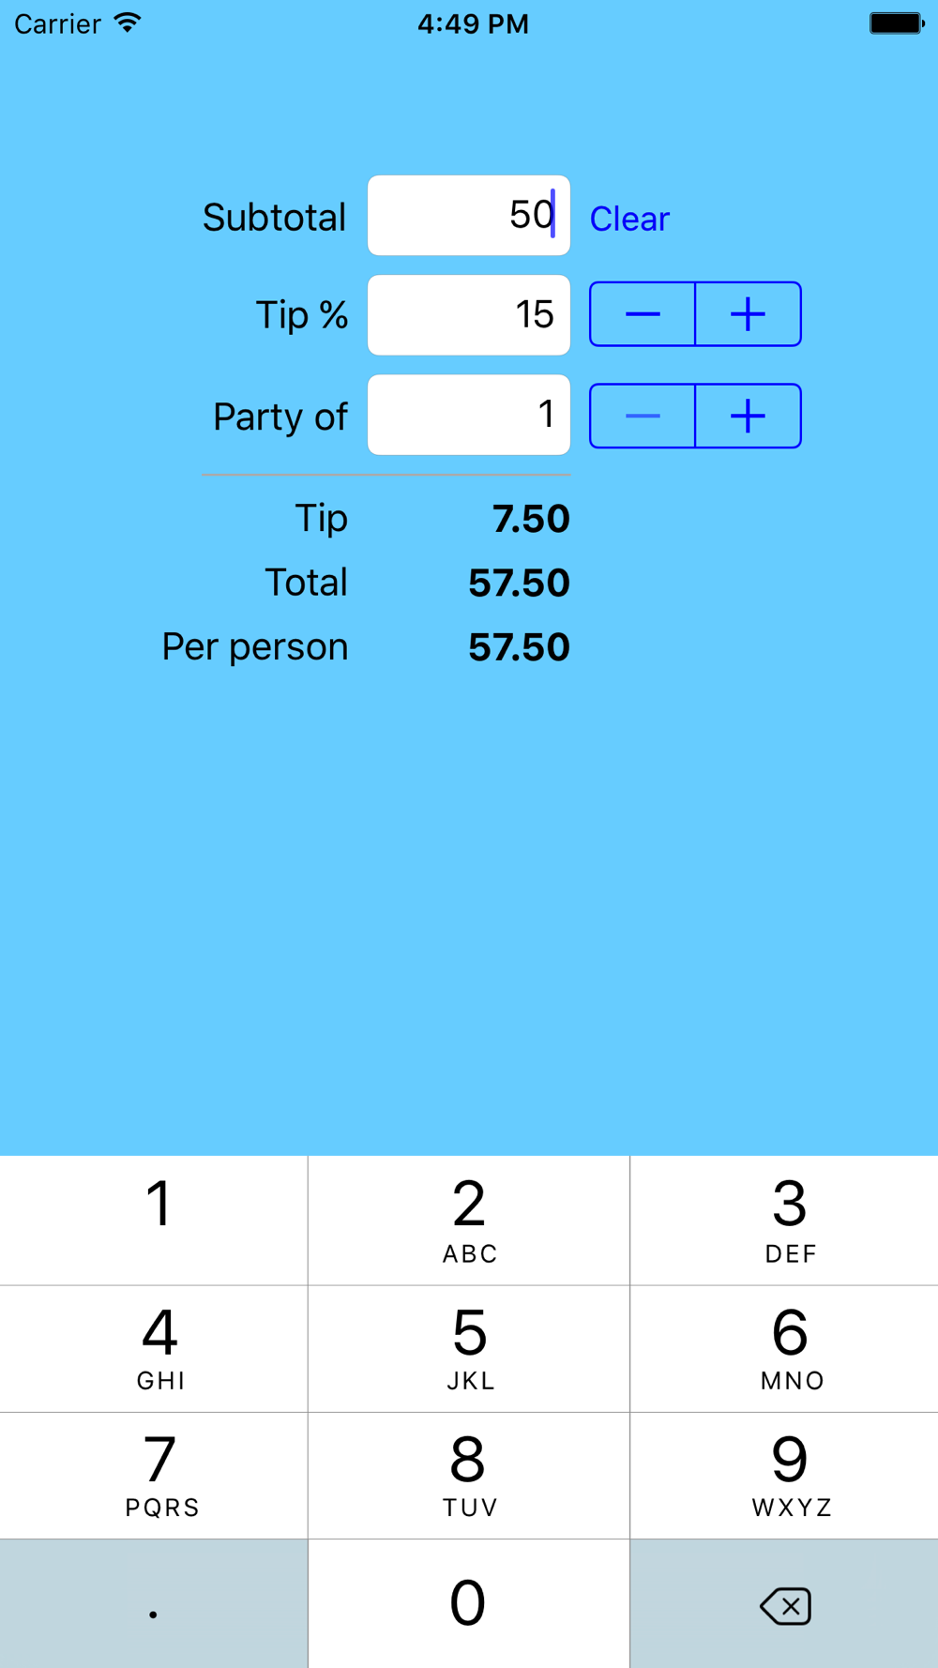The height and width of the screenshot is (1668, 938).
Task: Clear the subtotal field
Action: [629, 219]
